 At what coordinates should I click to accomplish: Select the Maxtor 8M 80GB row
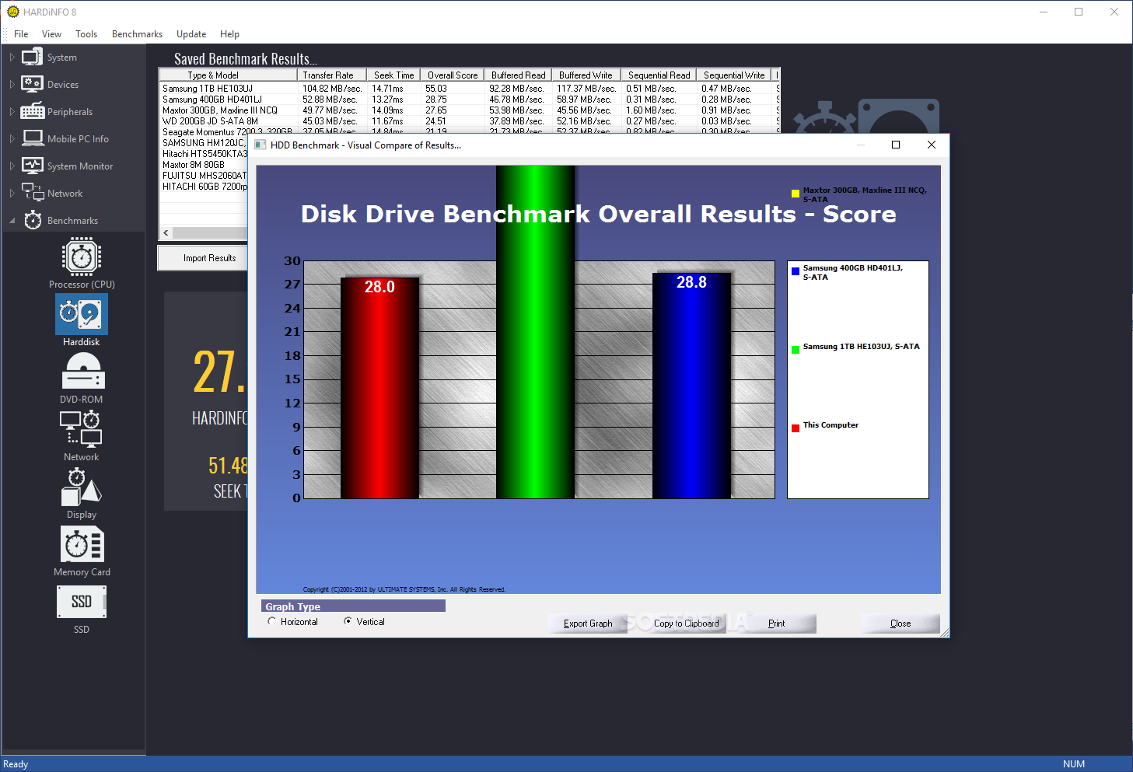[x=204, y=165]
